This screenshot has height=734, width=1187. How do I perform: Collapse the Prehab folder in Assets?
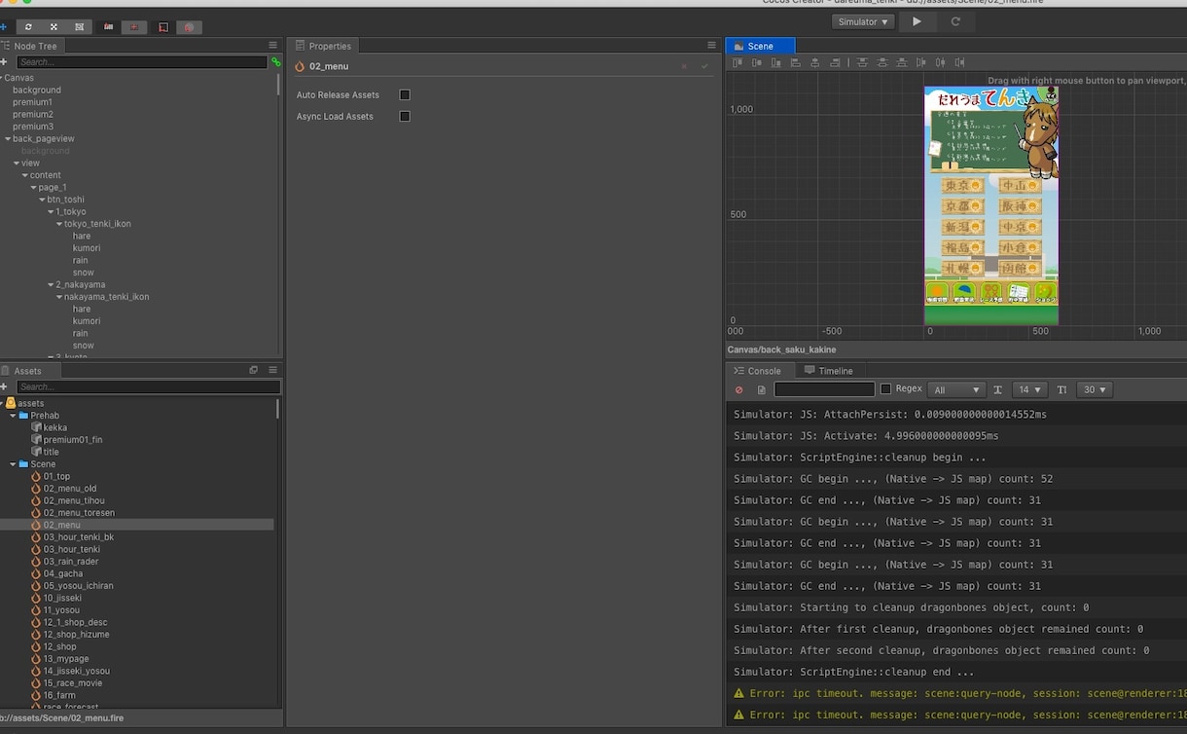(x=14, y=416)
